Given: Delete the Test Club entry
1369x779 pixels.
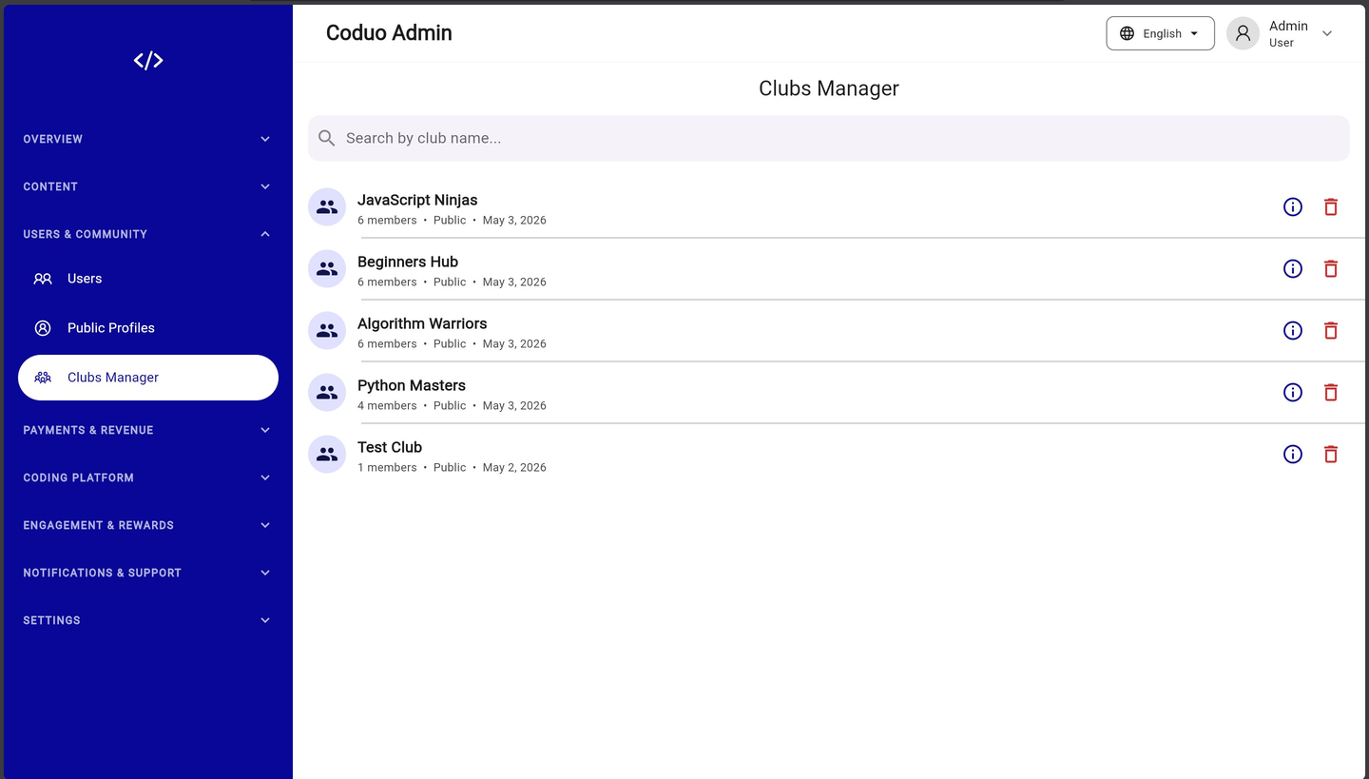Looking at the screenshot, I should (x=1331, y=454).
